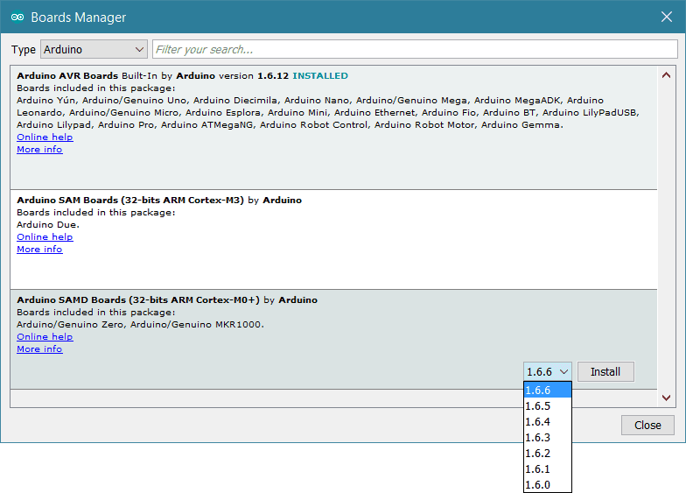Open More info for AVR Boards
Viewport: 686px width, 493px height.
pos(39,150)
